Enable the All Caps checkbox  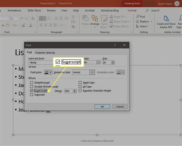click(80, 87)
